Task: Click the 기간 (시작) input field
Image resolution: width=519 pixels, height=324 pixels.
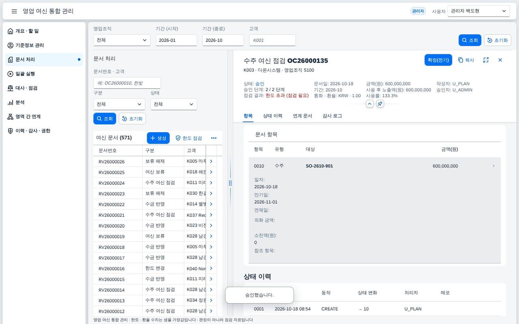Action: 176,40
